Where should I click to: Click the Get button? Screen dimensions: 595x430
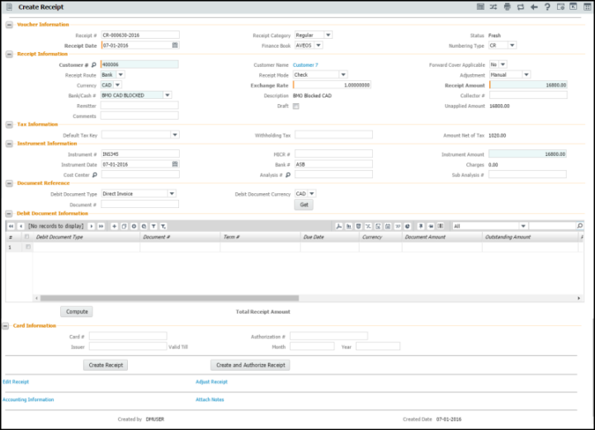pyautogui.click(x=304, y=205)
